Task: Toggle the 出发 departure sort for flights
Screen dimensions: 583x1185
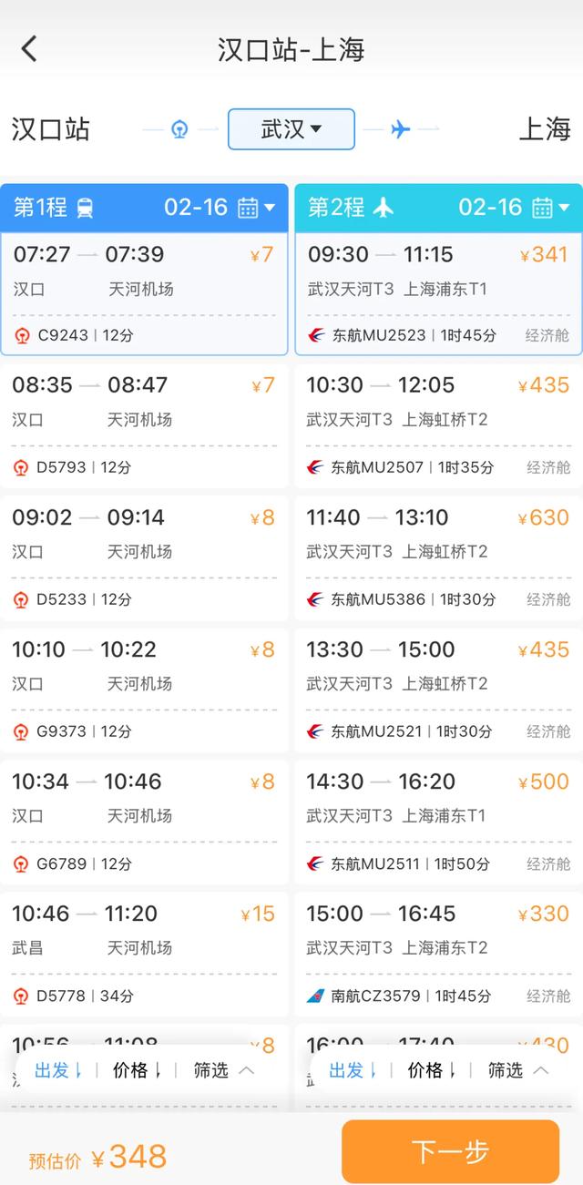Action: click(347, 1071)
